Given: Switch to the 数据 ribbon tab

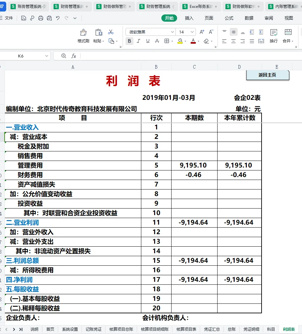Looking at the screenshot, I should 249,18.
